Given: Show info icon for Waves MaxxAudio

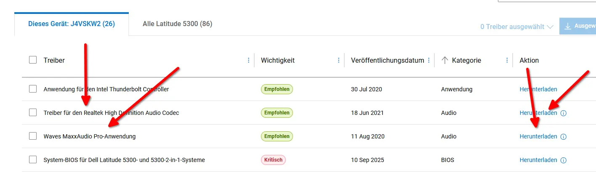Looking at the screenshot, I should pyautogui.click(x=564, y=137).
